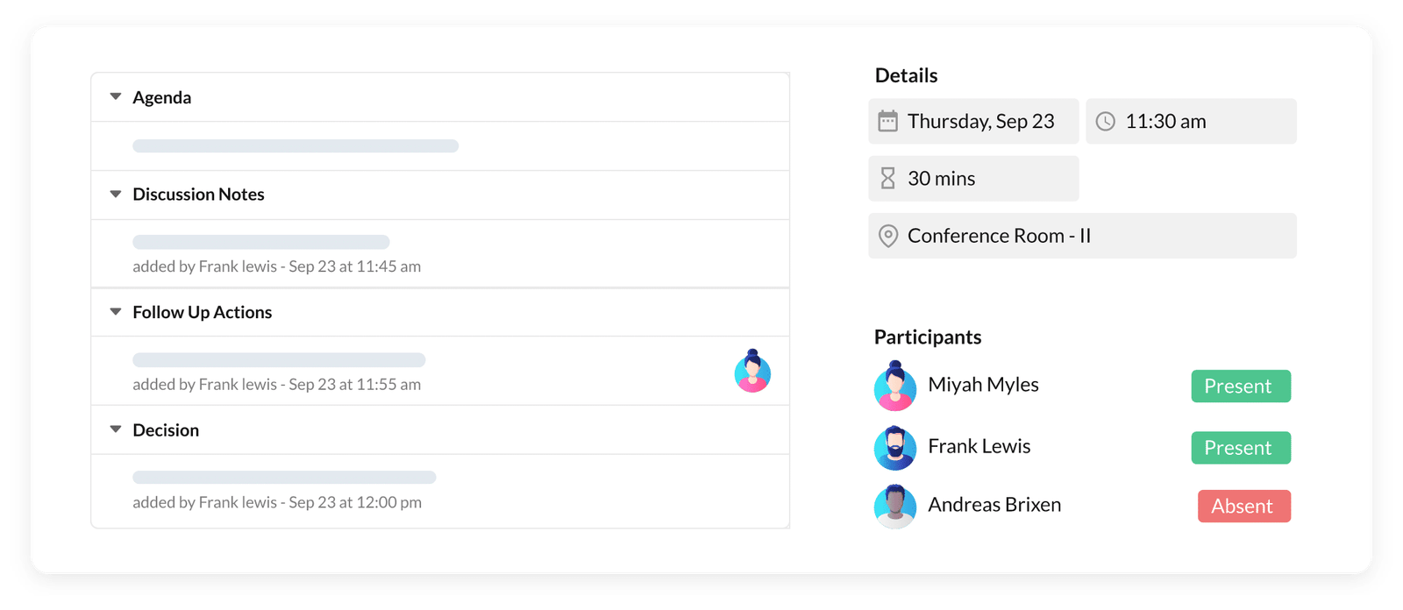Toggle Miyah Myles' Present status badge
Viewport: 1403px width, 610px height.
1240,387
